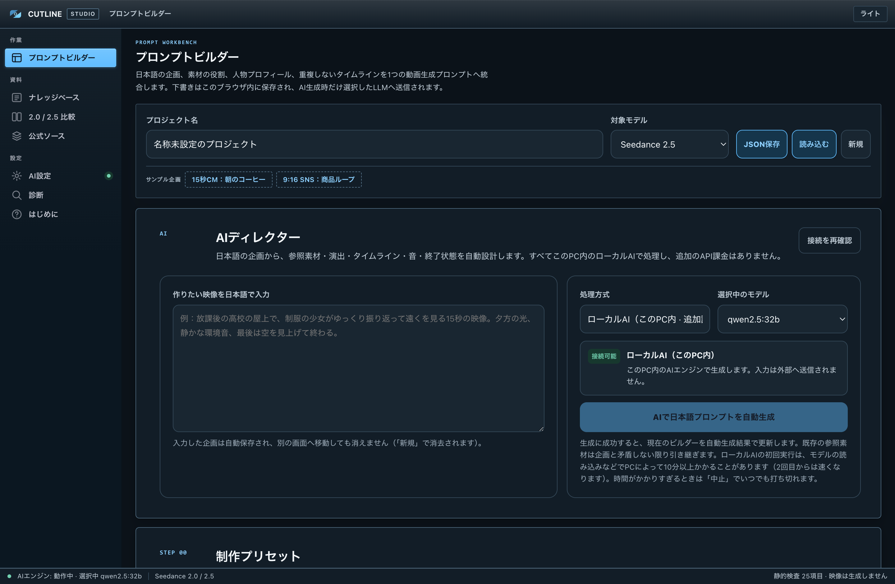Viewport: 895px width, 584px height.
Task: Click the 作りたい映像 textarea
Action: [x=358, y=368]
